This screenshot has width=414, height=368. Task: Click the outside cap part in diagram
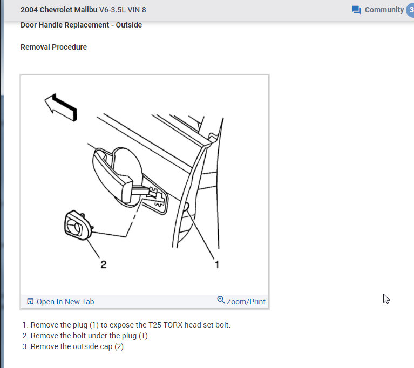pos(78,225)
